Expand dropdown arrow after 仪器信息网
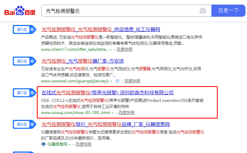Image resolution: width=247 pixels, height=153 pixels. point(69,144)
